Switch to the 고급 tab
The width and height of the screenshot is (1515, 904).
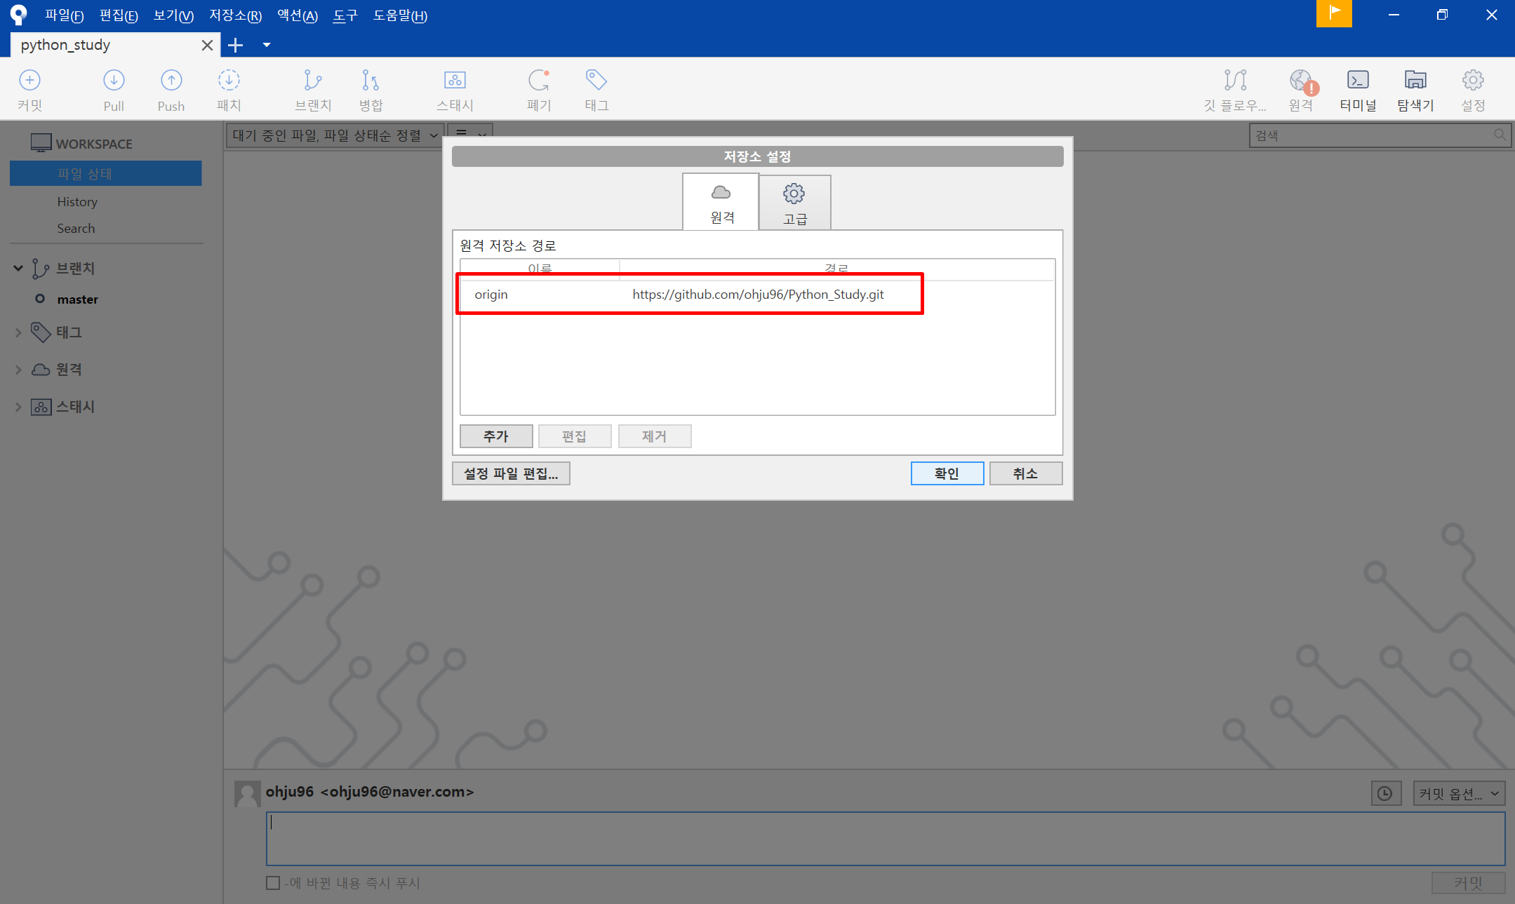(794, 203)
